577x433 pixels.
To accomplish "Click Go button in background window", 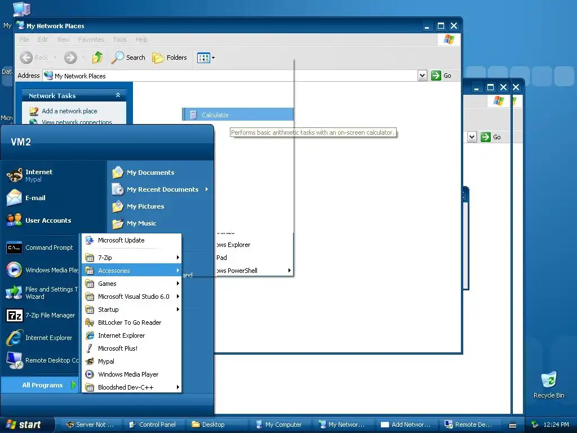I will coord(491,137).
